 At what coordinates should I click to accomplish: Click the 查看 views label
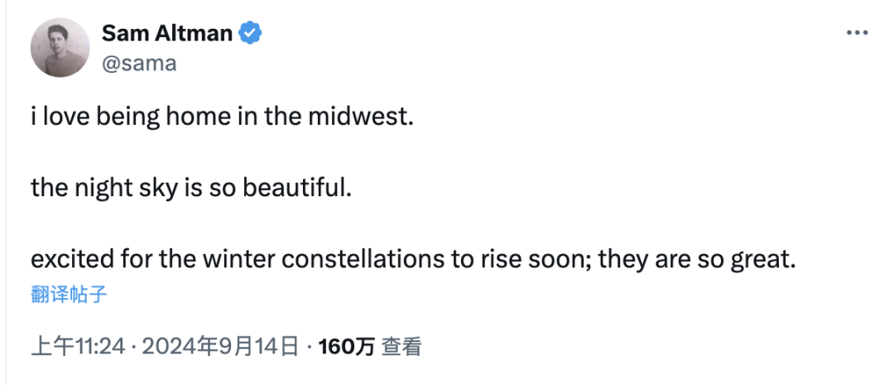point(401,347)
